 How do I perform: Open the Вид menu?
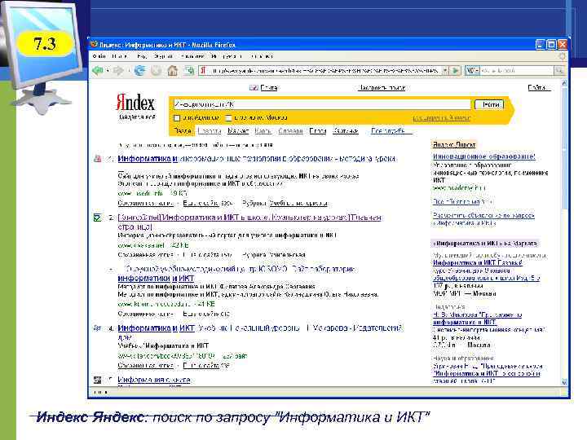142,56
